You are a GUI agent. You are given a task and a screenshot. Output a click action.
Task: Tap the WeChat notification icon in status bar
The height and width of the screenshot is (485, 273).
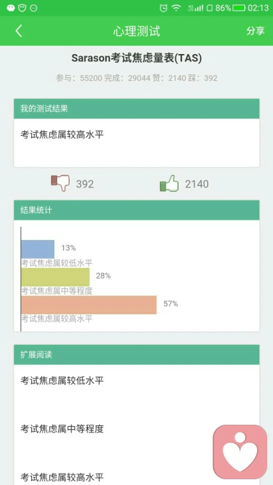[11, 8]
